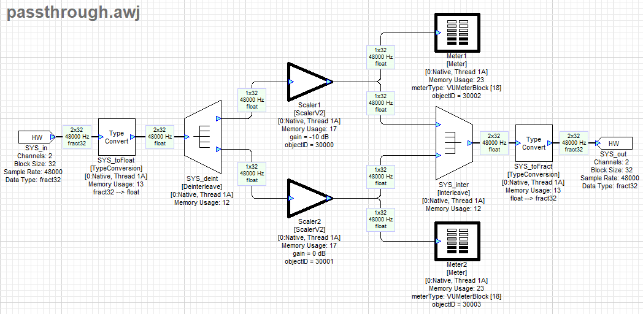Screen dimensions: 643x314
Task: Click the 2x32 float label after SYS_inter
Action: coord(493,143)
